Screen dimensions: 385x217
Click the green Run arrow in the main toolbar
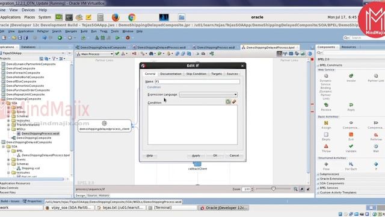(118, 37)
